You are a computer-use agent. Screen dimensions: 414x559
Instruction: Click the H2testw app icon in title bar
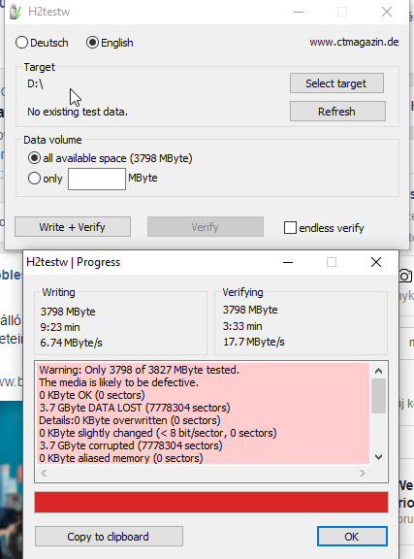pyautogui.click(x=16, y=12)
